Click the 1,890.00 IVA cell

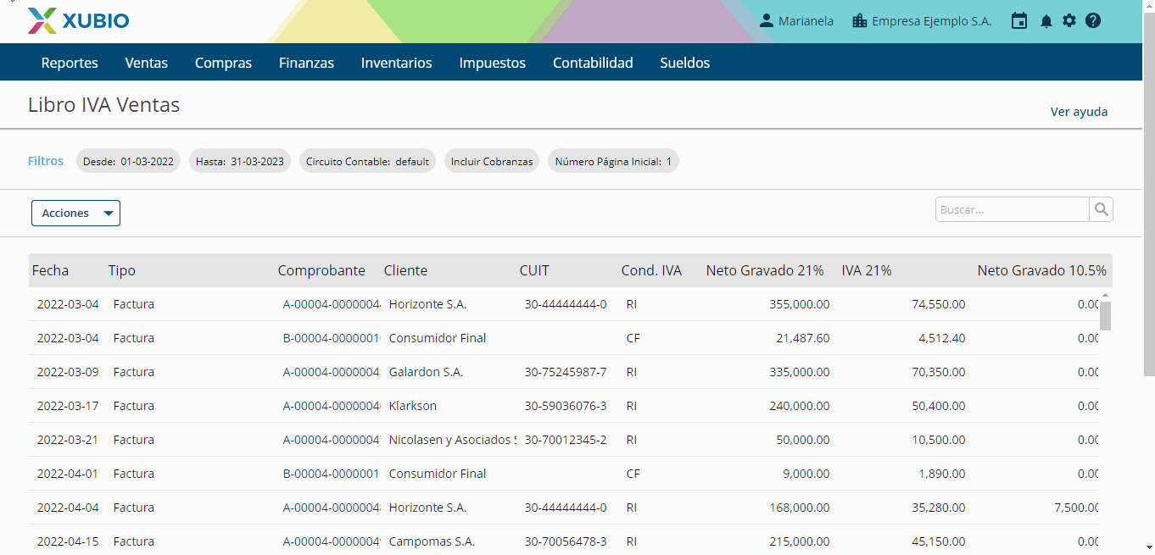tap(942, 474)
